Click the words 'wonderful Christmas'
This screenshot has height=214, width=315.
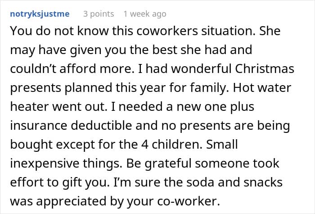[239, 70]
